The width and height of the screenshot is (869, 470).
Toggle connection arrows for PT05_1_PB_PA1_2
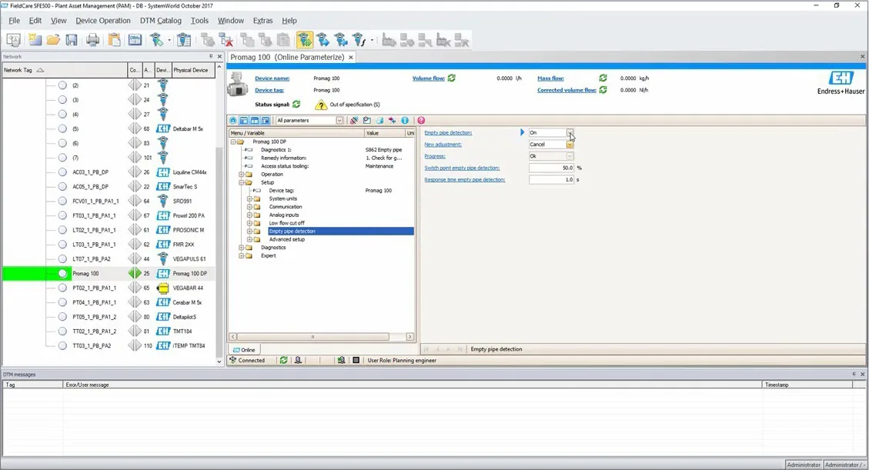(135, 317)
